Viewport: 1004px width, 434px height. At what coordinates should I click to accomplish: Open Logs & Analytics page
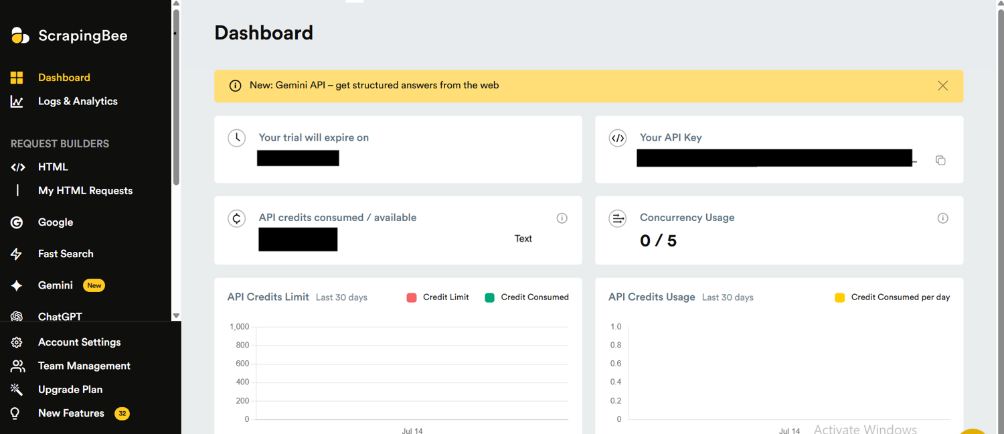coord(78,102)
